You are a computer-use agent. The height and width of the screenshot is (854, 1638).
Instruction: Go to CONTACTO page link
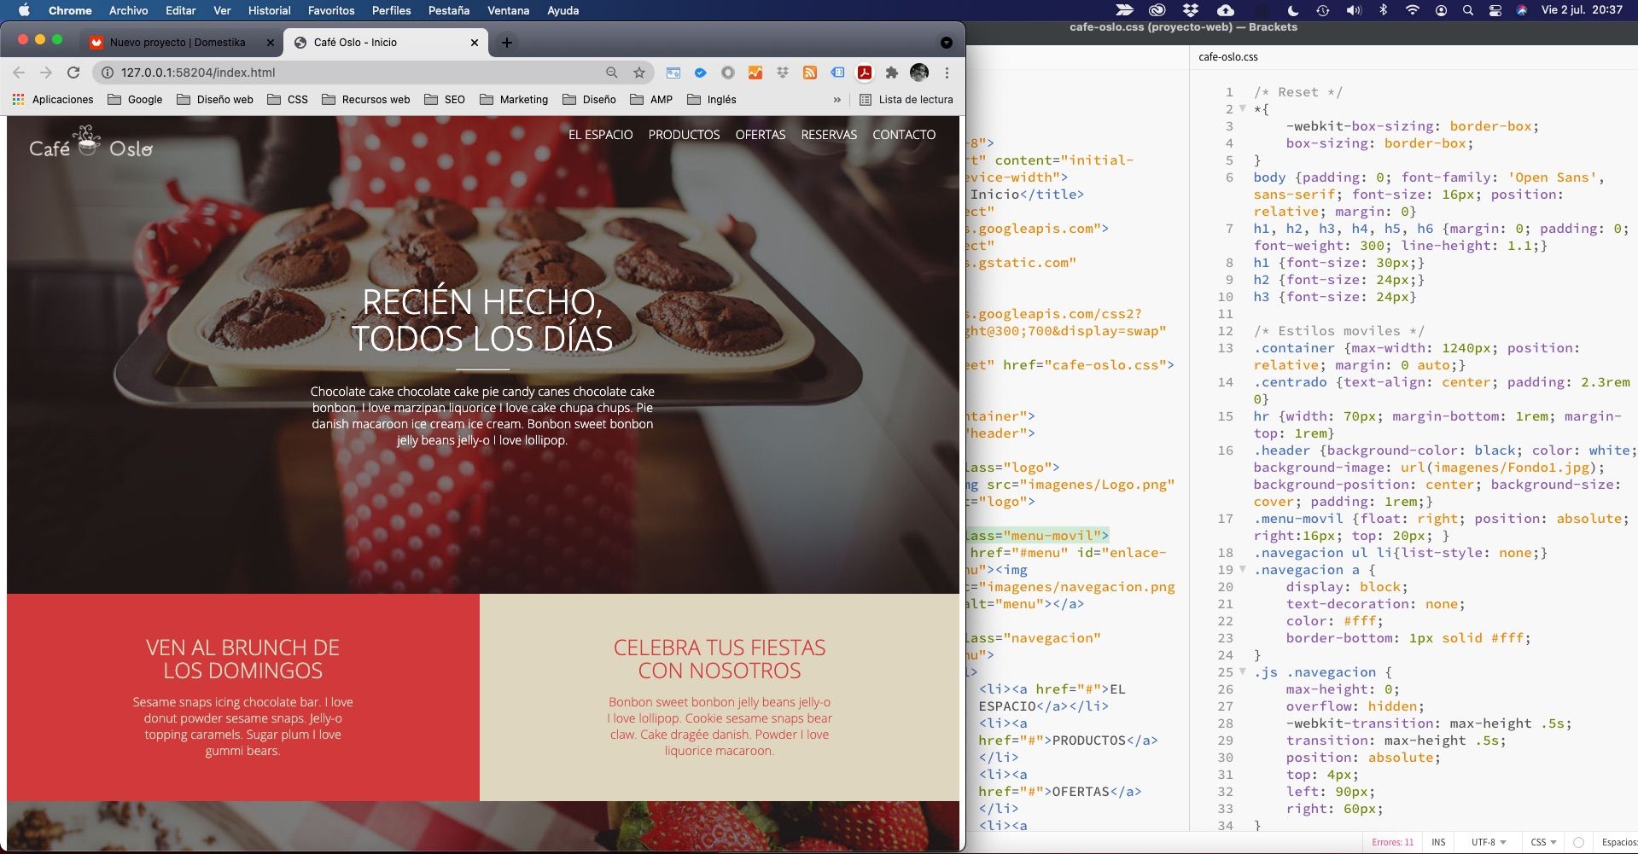(904, 135)
